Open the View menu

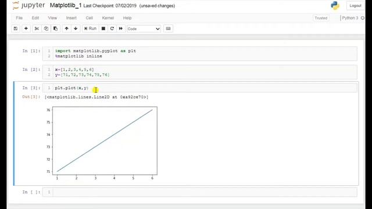point(52,18)
